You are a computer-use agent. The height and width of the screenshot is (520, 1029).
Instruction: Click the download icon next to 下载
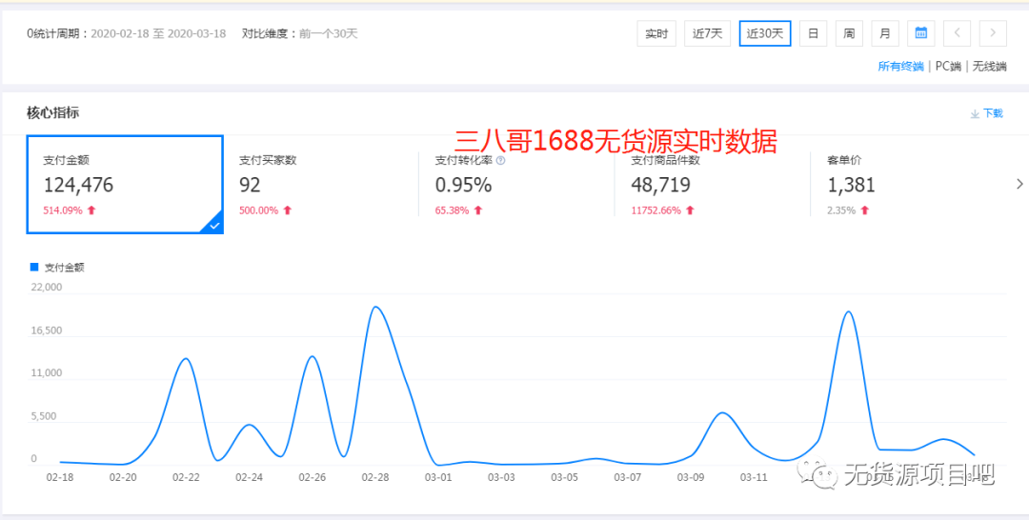[975, 113]
